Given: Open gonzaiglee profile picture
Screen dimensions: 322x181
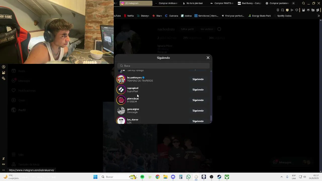Looking at the screenshot, I should (x=121, y=111).
